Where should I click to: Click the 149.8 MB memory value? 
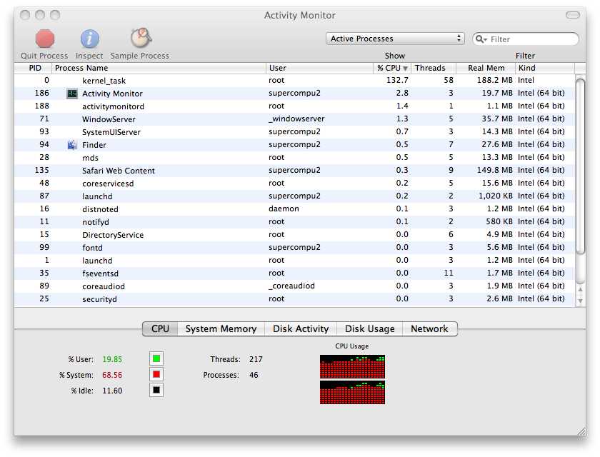click(x=495, y=170)
